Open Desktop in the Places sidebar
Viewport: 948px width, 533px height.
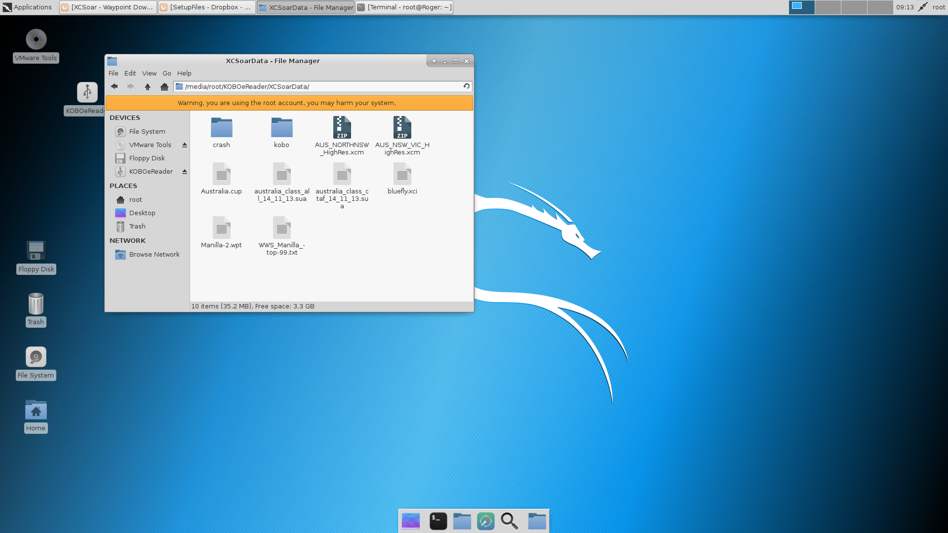coord(142,213)
